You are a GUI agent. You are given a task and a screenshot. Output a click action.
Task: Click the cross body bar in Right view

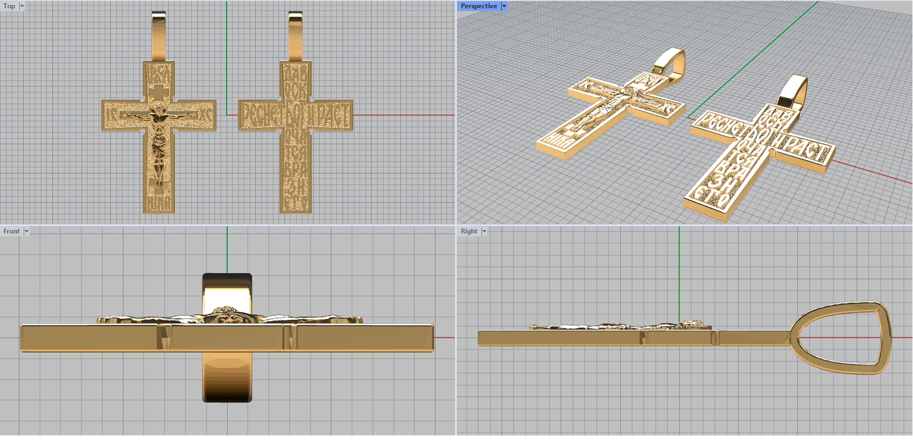(x=559, y=338)
